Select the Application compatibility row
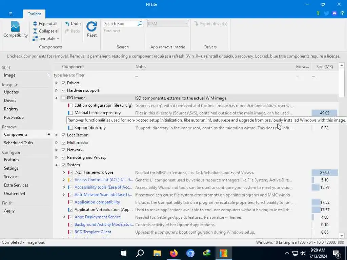This screenshot has width=347, height=260. [x=196, y=202]
